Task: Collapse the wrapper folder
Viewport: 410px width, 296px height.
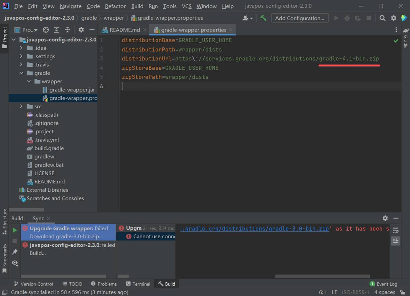Action: point(29,81)
